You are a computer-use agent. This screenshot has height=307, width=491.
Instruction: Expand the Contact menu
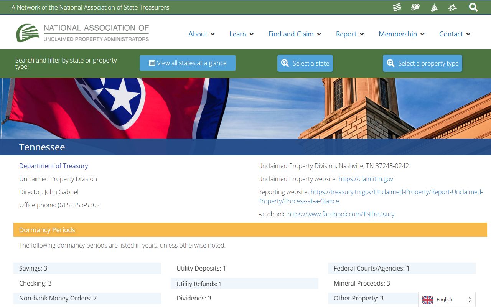455,34
